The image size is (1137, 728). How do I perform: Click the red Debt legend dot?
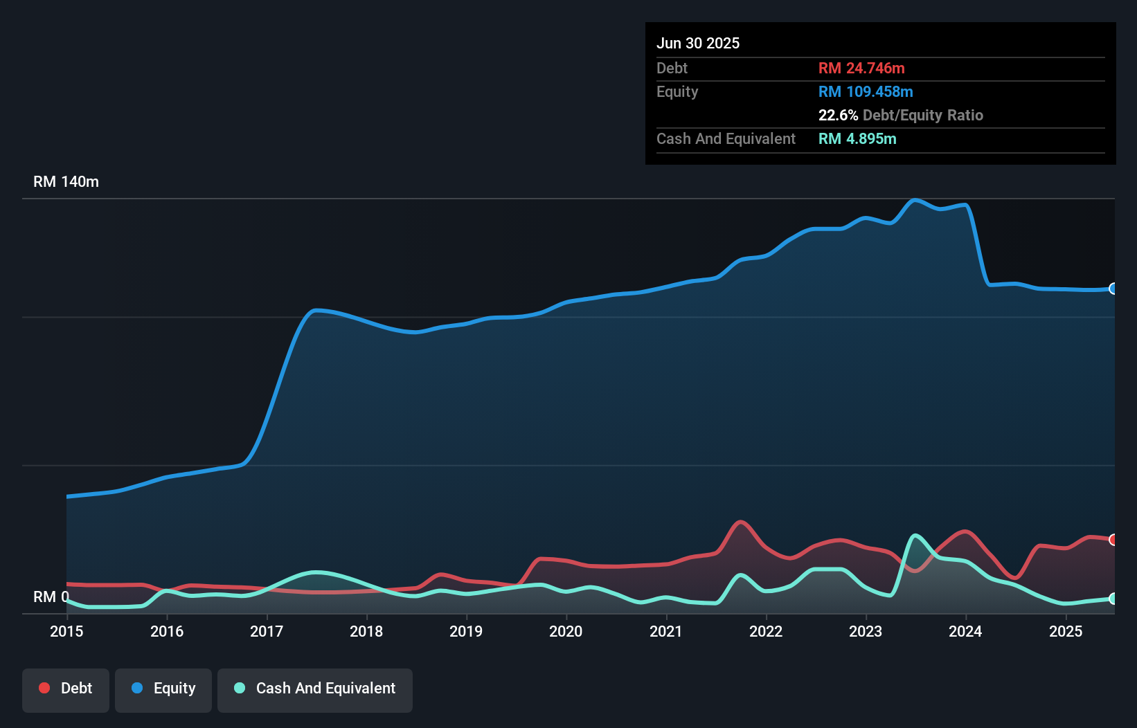44,688
